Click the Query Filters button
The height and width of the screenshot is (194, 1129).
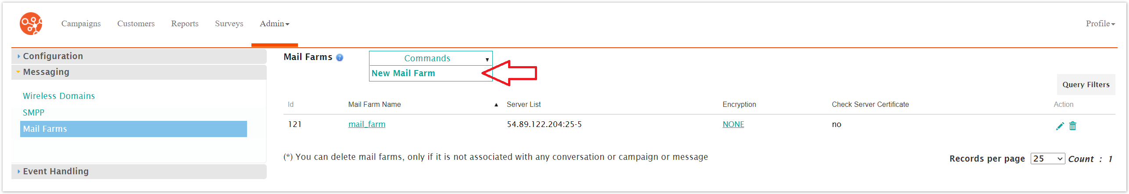click(x=1086, y=85)
